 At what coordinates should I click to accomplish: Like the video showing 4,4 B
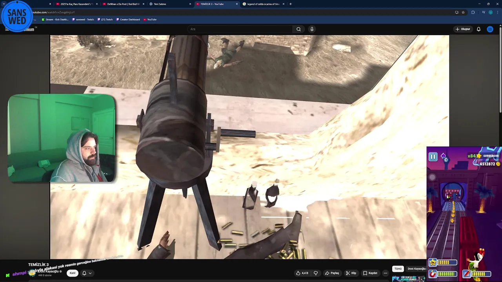click(x=302, y=273)
